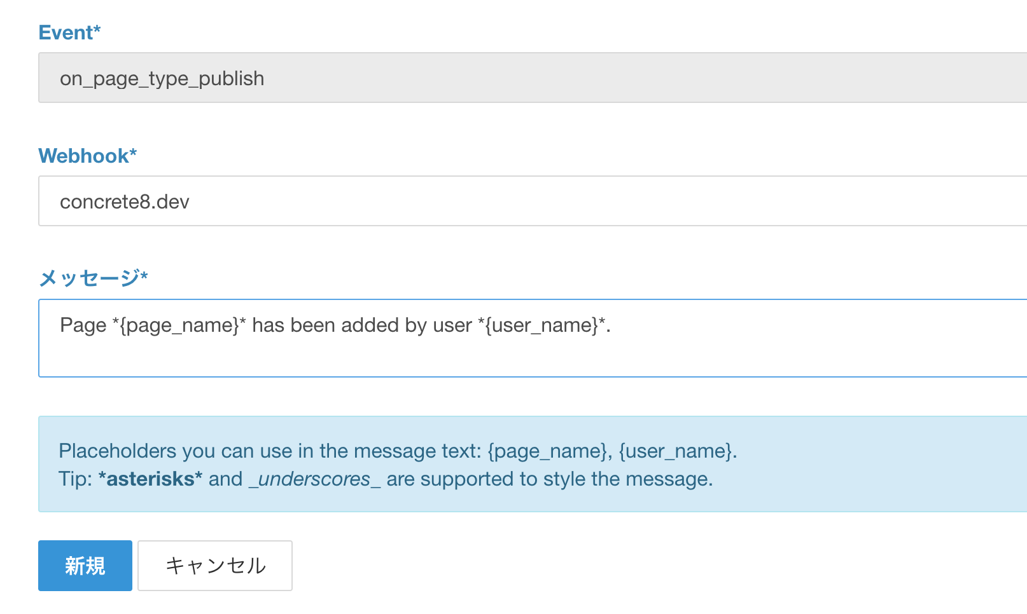Place cursor on *{page_name}* in message text
This screenshot has width=1027, height=614.
click(179, 325)
